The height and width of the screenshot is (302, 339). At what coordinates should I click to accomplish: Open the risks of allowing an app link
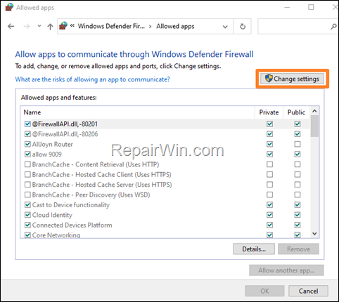pos(92,79)
